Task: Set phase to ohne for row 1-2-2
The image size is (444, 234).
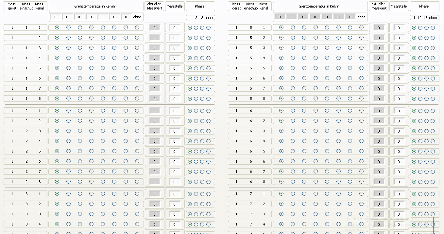Action: [208, 121]
